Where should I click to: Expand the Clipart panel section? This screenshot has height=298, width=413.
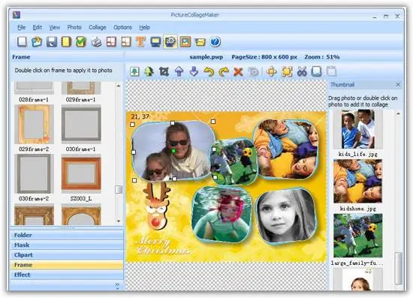click(67, 254)
